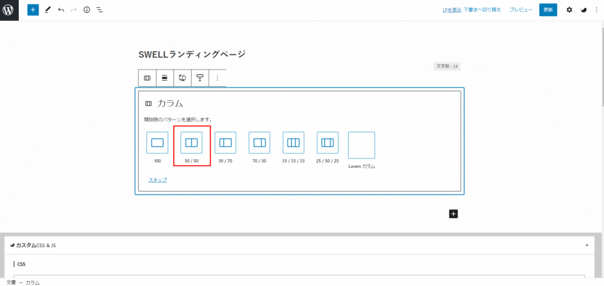Click the スキップ link

click(157, 180)
